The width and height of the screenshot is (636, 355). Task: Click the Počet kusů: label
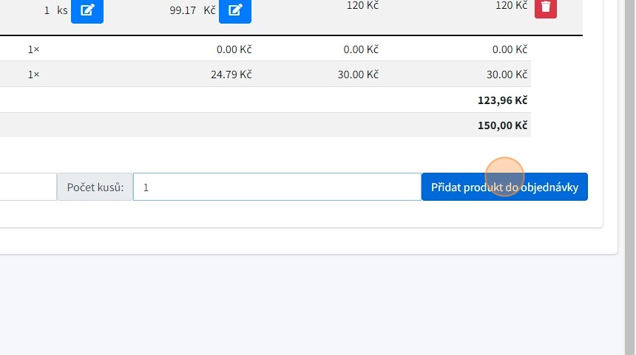(x=95, y=187)
